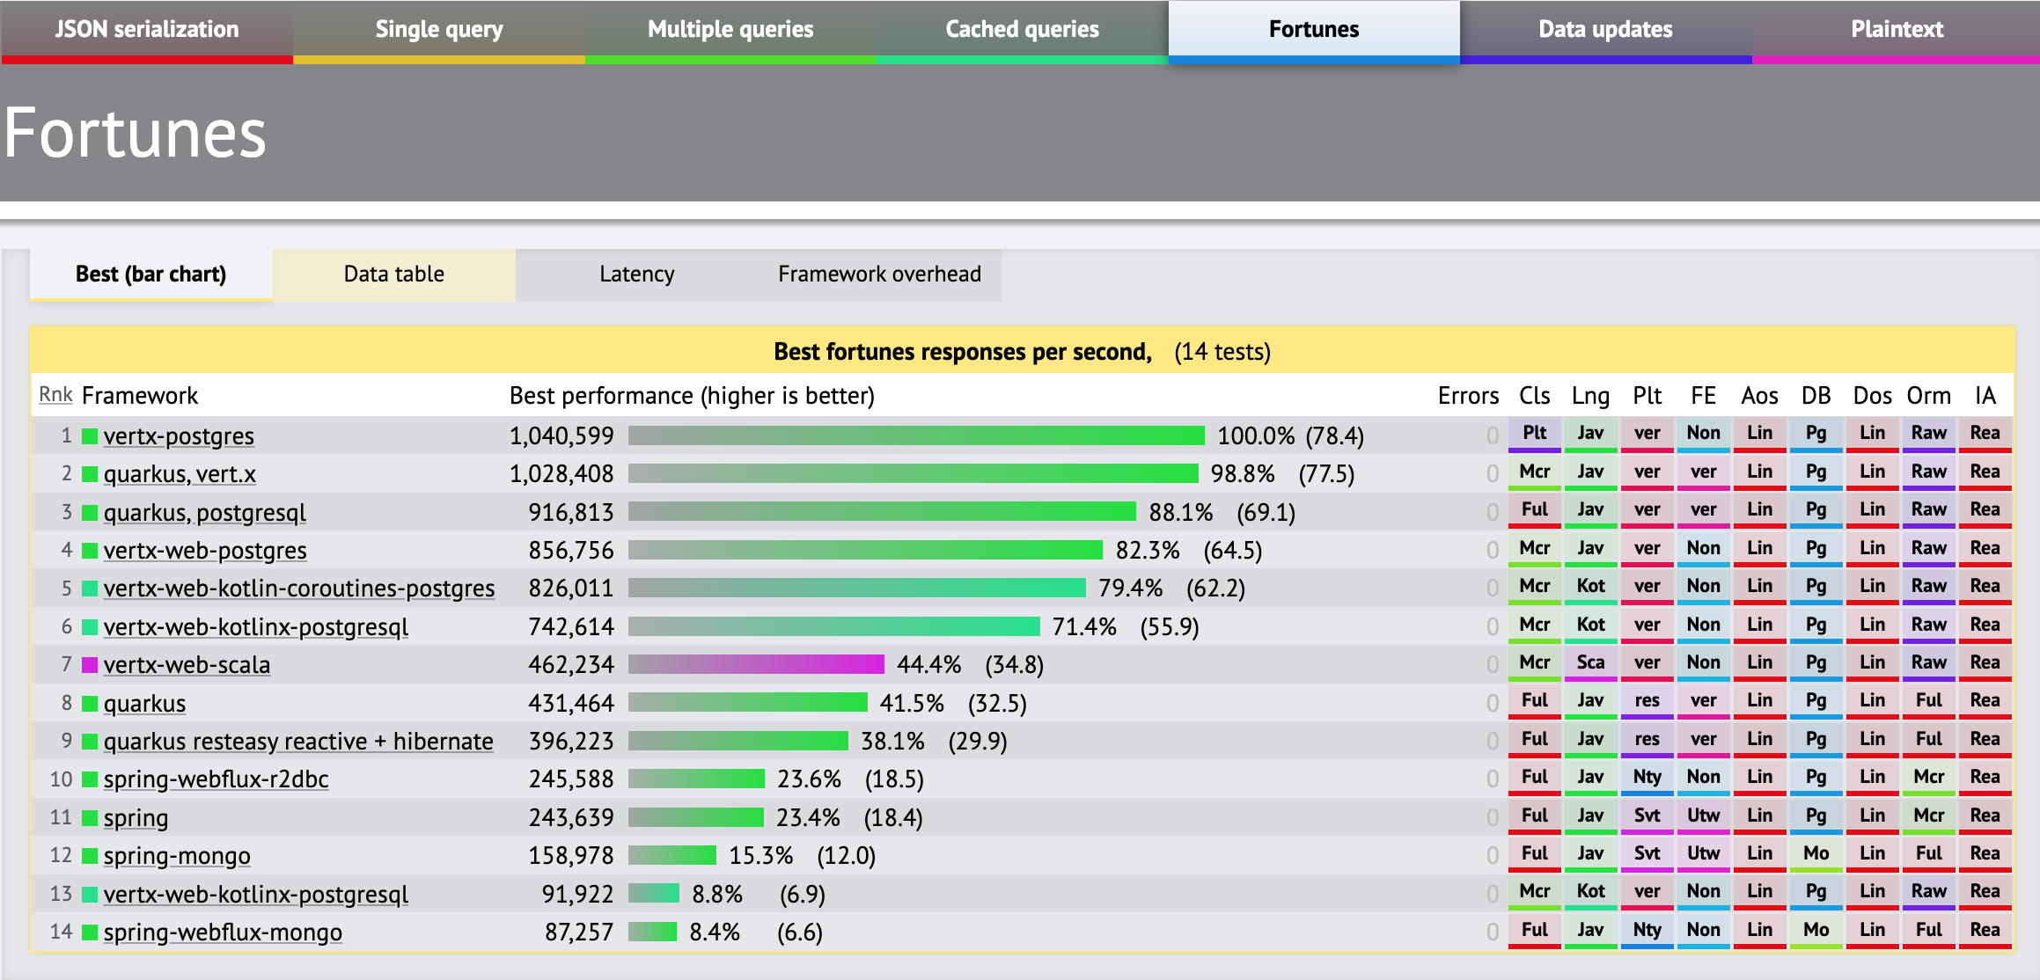Click the Plt classification badge for vertx-postgres

[1534, 434]
